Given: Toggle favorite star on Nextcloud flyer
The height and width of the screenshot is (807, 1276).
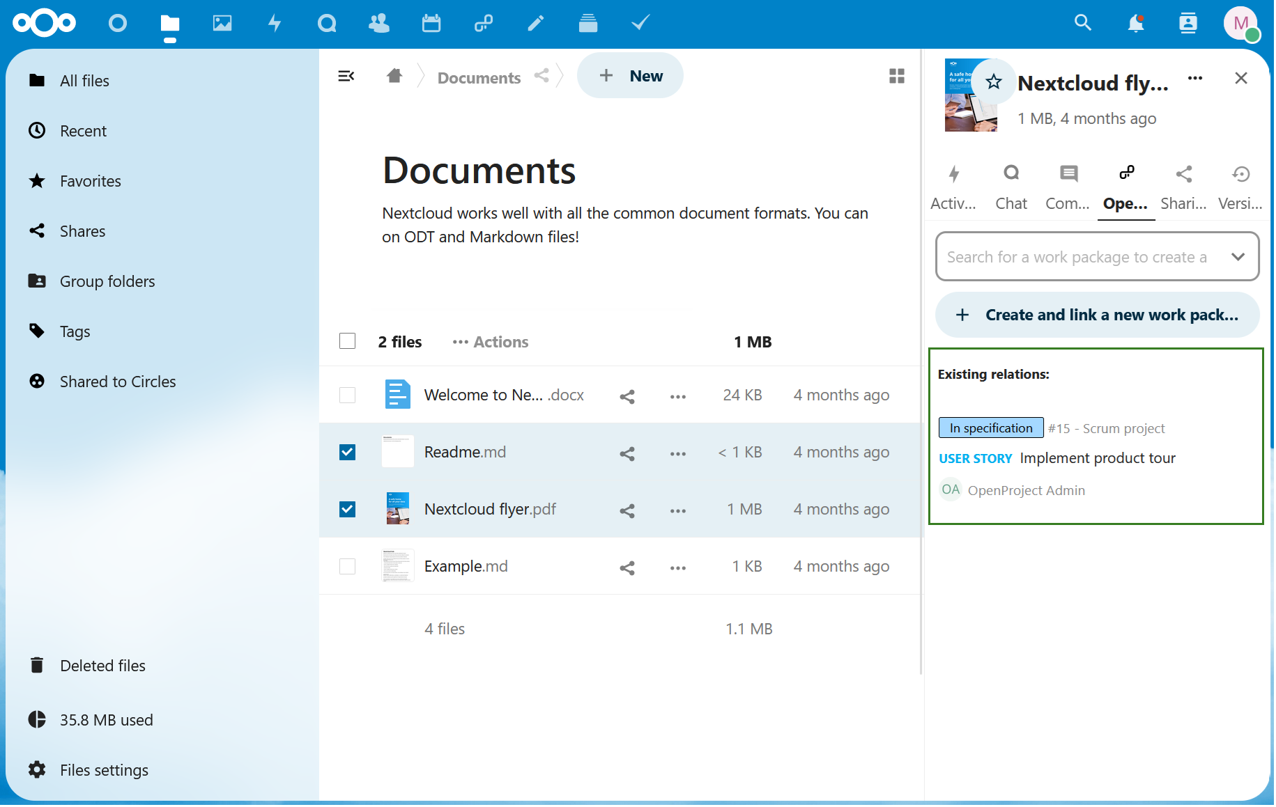Looking at the screenshot, I should click(x=992, y=81).
